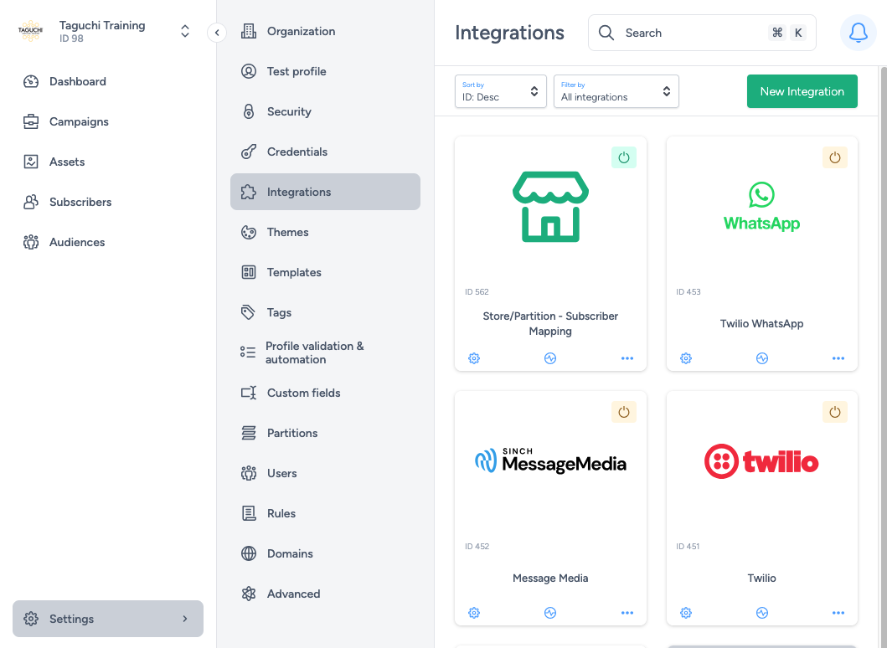Open Test profile settings
This screenshot has width=887, height=648.
[325, 71]
